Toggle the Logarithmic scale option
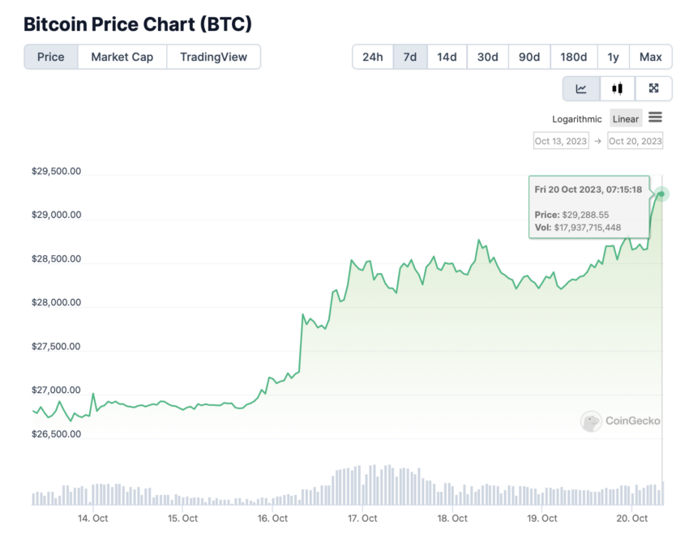This screenshot has width=689, height=538. (577, 119)
